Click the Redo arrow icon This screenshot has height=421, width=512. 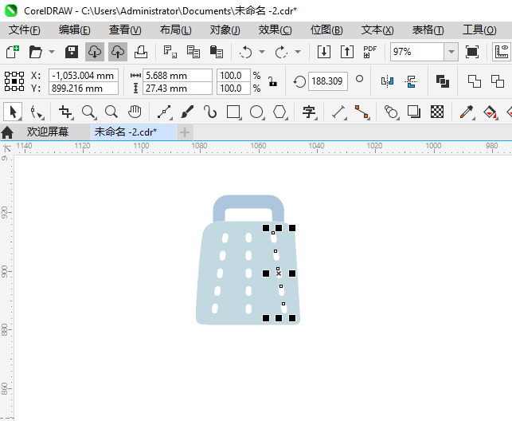point(281,52)
